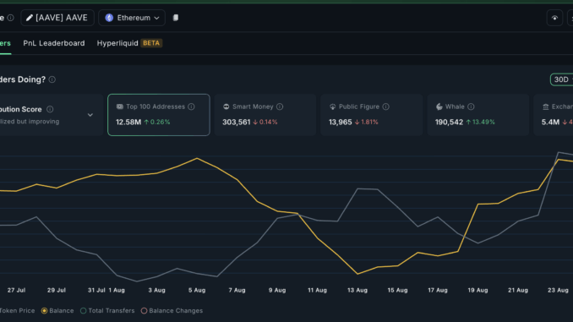573x322 pixels.
Task: Open the Hyperliquid tab
Action: [117, 43]
